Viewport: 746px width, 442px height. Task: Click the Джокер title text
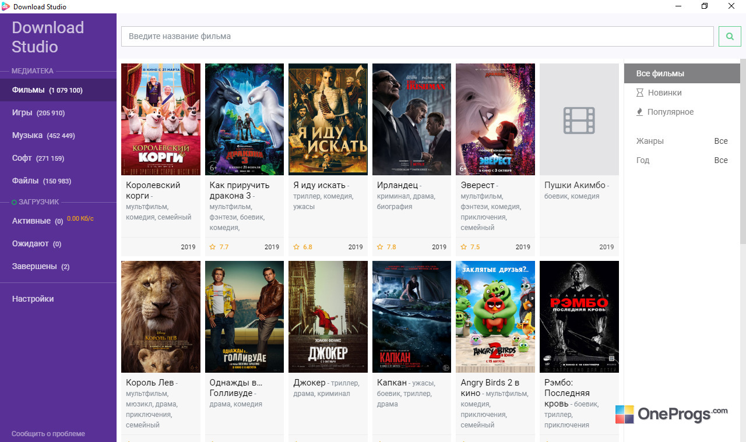click(x=309, y=383)
